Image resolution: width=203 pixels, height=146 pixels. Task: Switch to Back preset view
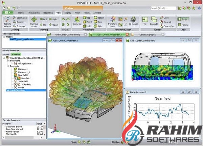(98, 22)
